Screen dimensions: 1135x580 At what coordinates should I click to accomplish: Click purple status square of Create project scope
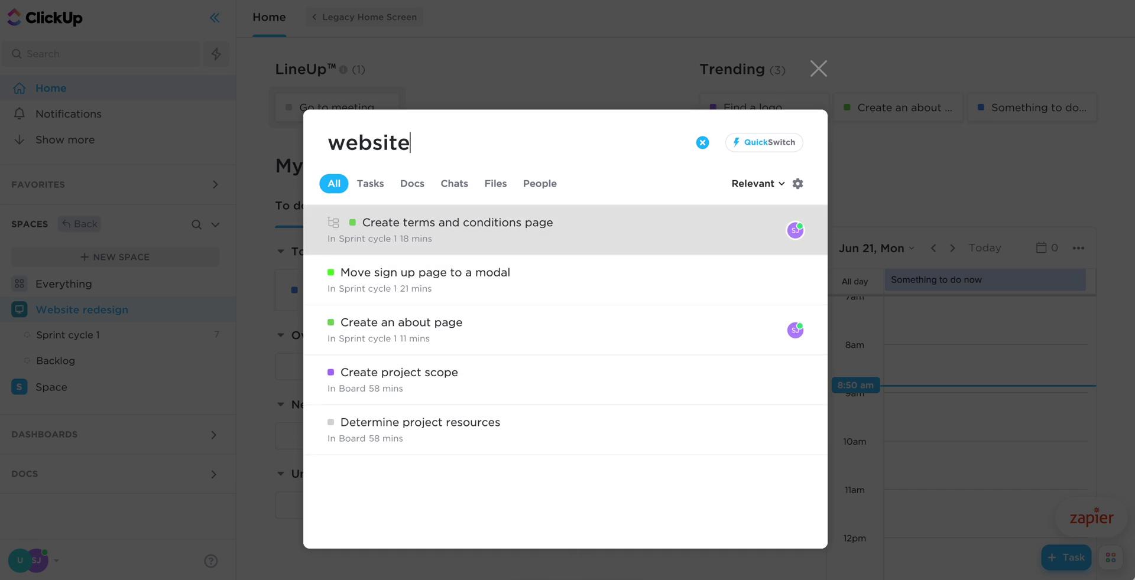tap(331, 372)
